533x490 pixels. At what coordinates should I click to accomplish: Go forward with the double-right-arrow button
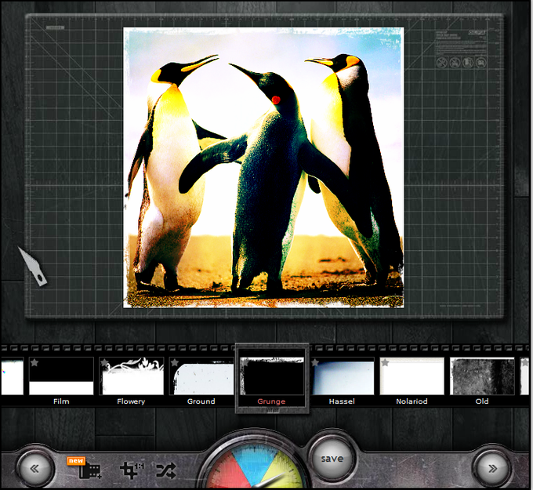[x=492, y=469]
